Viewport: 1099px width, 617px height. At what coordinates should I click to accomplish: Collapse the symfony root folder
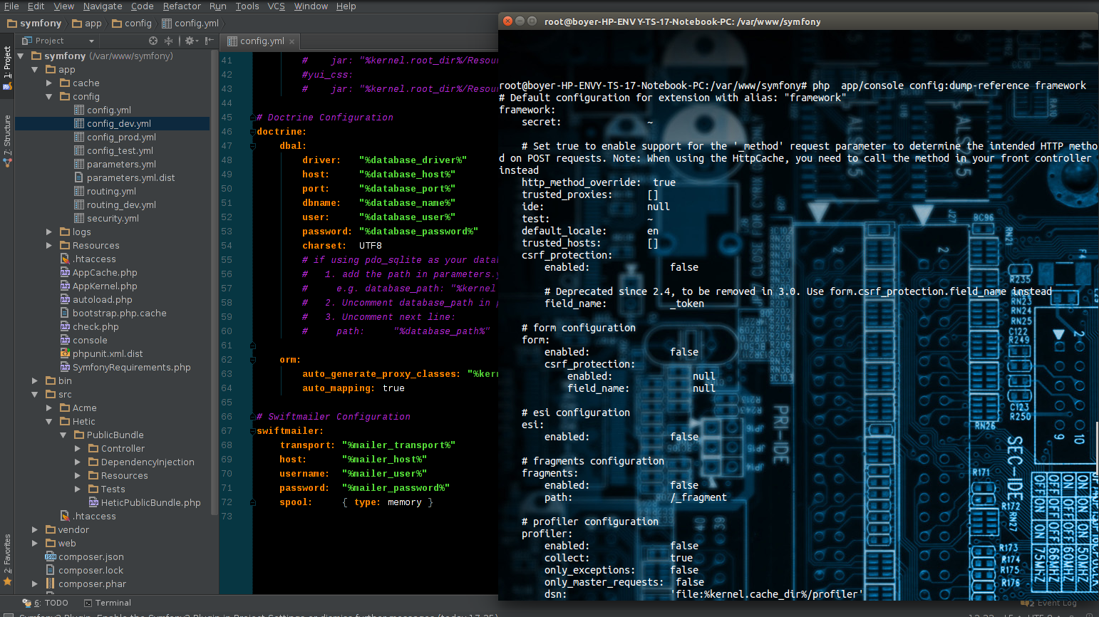21,56
